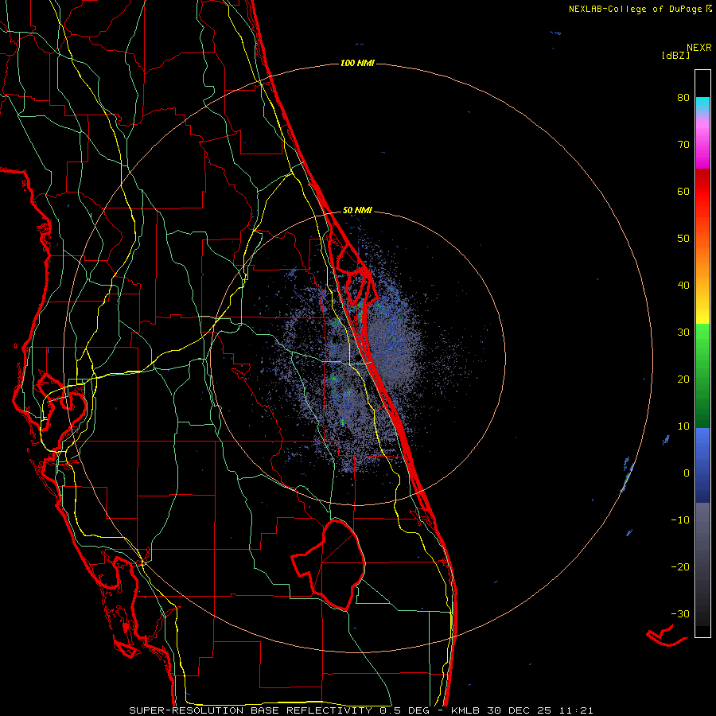Click the blue segment of color bar
The height and width of the screenshot is (716, 716).
(702, 465)
